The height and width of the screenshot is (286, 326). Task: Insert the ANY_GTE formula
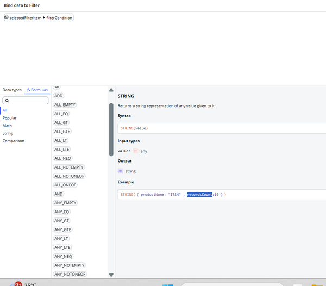62,230
